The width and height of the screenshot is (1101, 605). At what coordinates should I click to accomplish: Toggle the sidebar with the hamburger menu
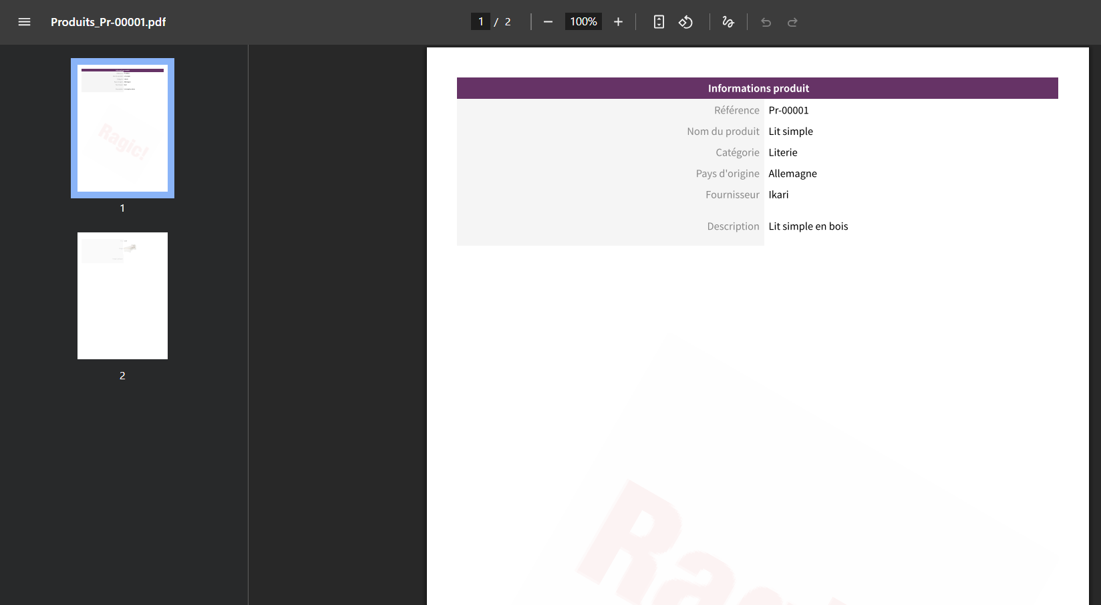pos(24,22)
